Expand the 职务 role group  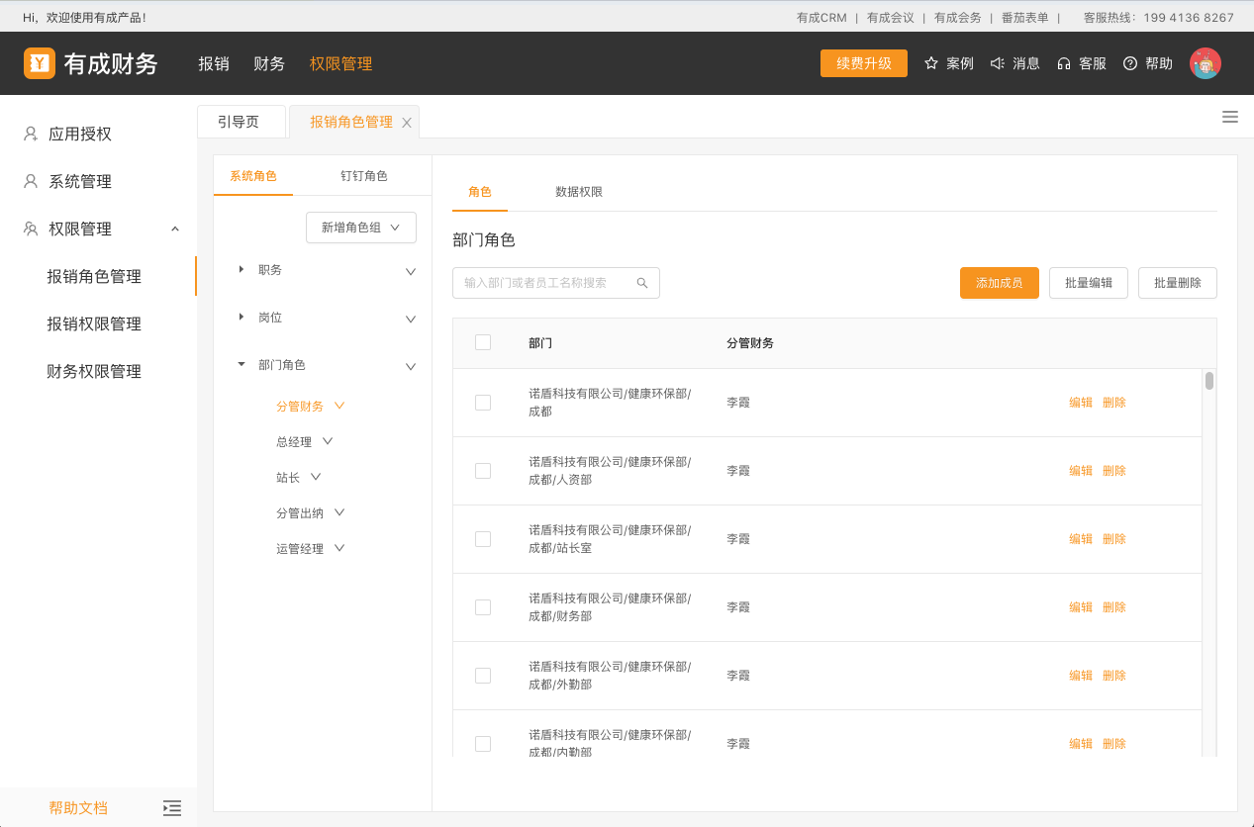tap(241, 269)
